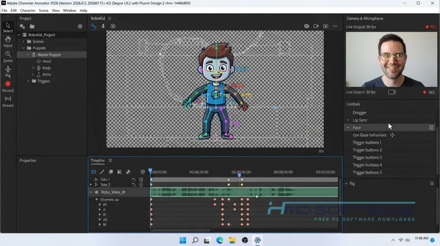Click the circular target icon in scene toolbar

[x=113, y=26]
